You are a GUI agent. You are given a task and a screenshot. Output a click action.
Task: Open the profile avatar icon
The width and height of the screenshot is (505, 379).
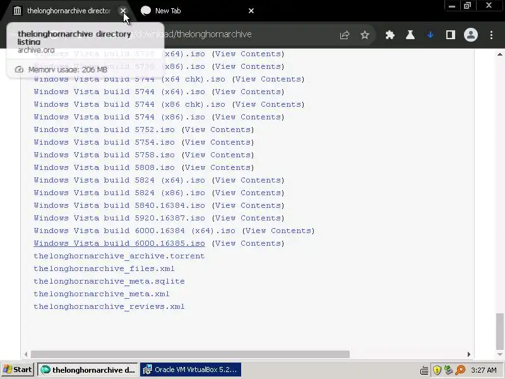pos(470,35)
